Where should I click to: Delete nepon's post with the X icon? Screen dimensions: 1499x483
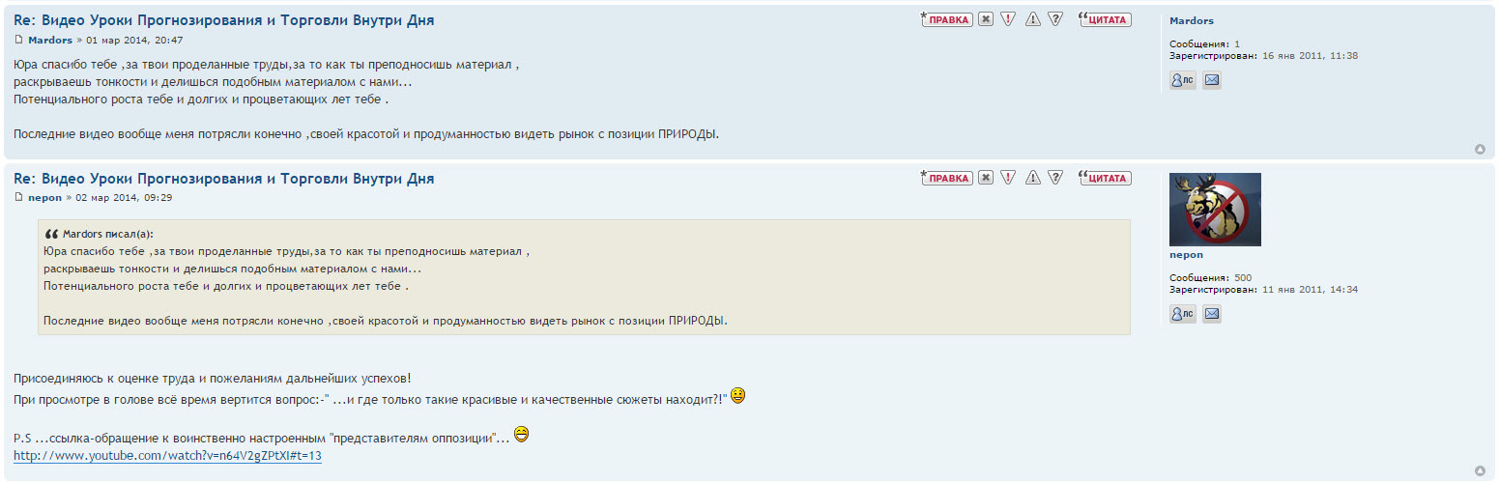(x=985, y=178)
